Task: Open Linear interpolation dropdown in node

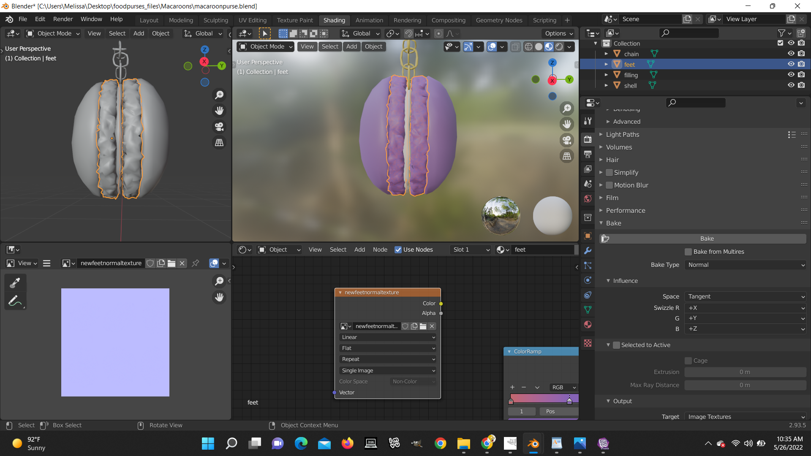Action: [387, 337]
